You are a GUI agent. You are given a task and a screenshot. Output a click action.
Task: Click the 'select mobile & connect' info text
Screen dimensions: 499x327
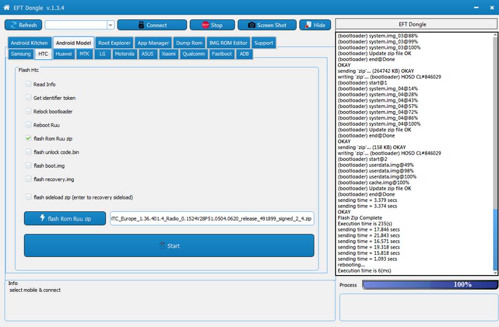click(35, 290)
